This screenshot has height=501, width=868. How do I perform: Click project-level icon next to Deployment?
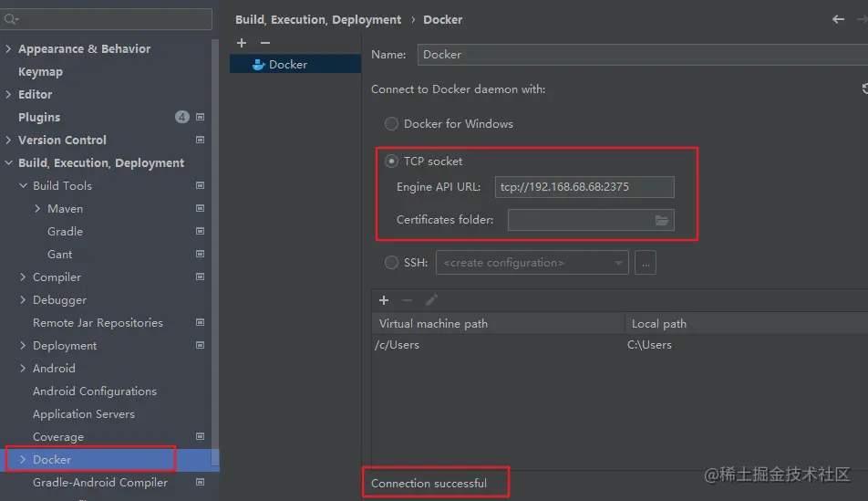tap(201, 345)
